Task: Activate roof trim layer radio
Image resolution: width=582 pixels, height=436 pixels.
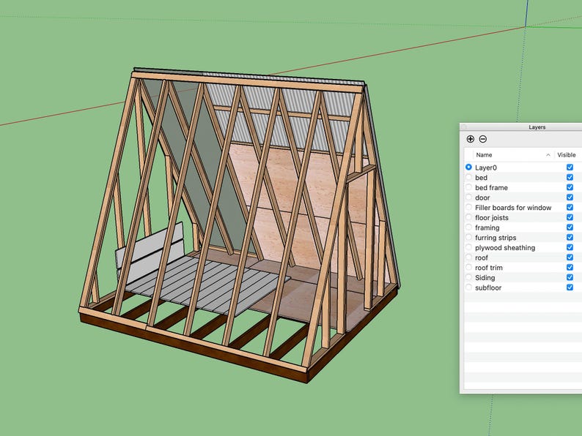Action: [468, 267]
